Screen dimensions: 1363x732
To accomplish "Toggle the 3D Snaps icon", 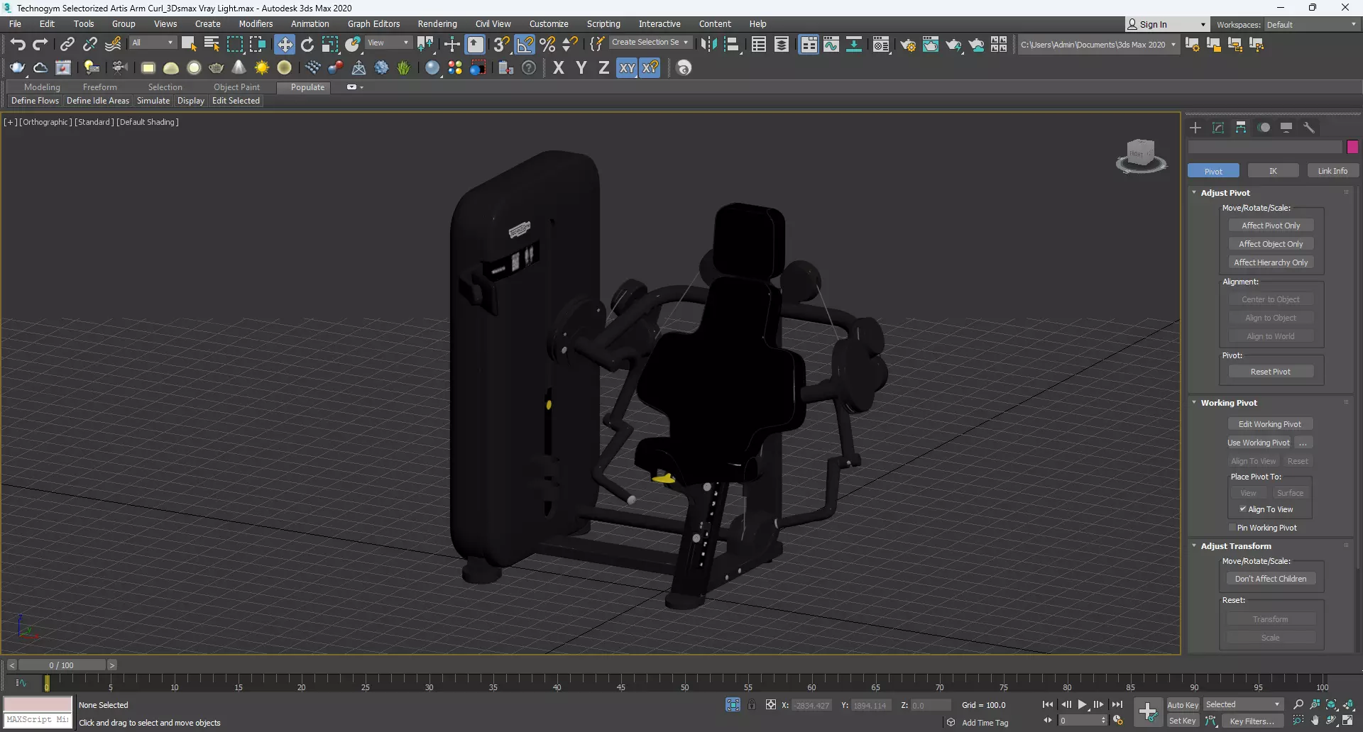I will (502, 45).
